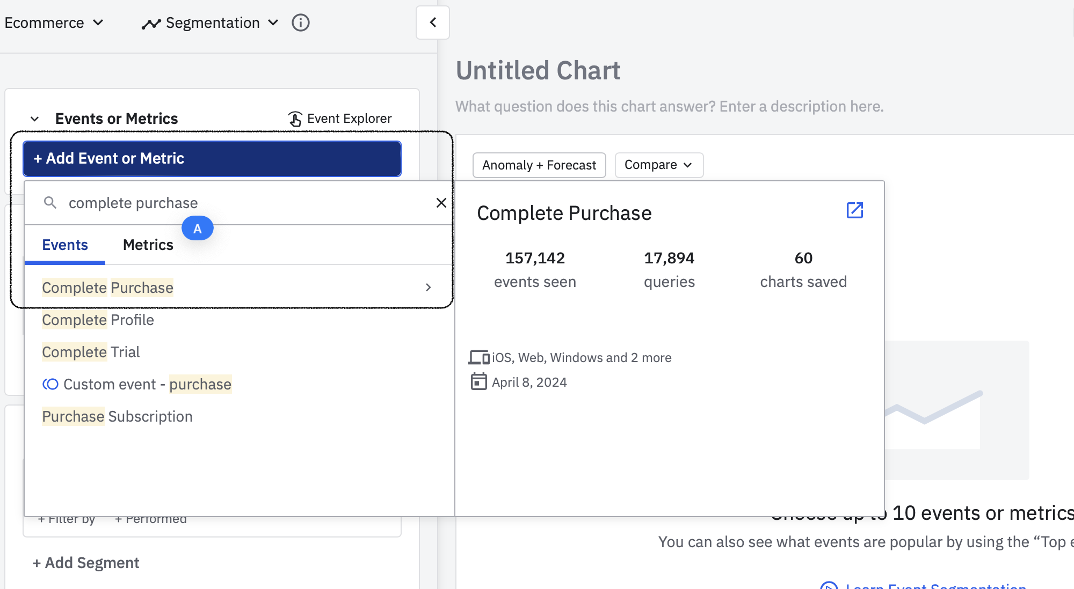Open the Segmentation chart type dropdown

(x=211, y=23)
